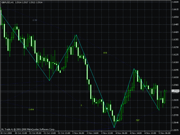Click the 1.5640 price scale value
Image resolution: width=180 pixels, height=135 pixels.
(176, 123)
